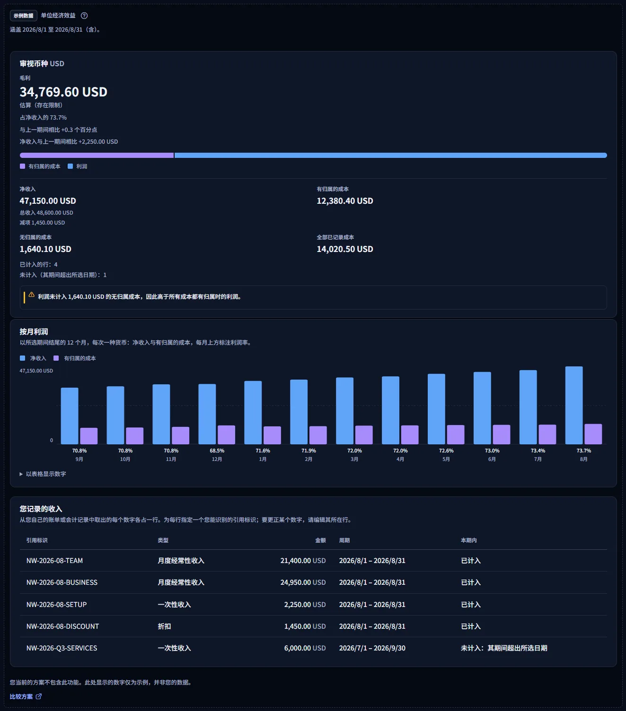Click the help question mark icon beside 单位经济效益
This screenshot has width=626, height=711.
tap(84, 16)
